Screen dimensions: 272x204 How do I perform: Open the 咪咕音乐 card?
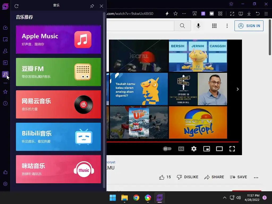click(58, 169)
